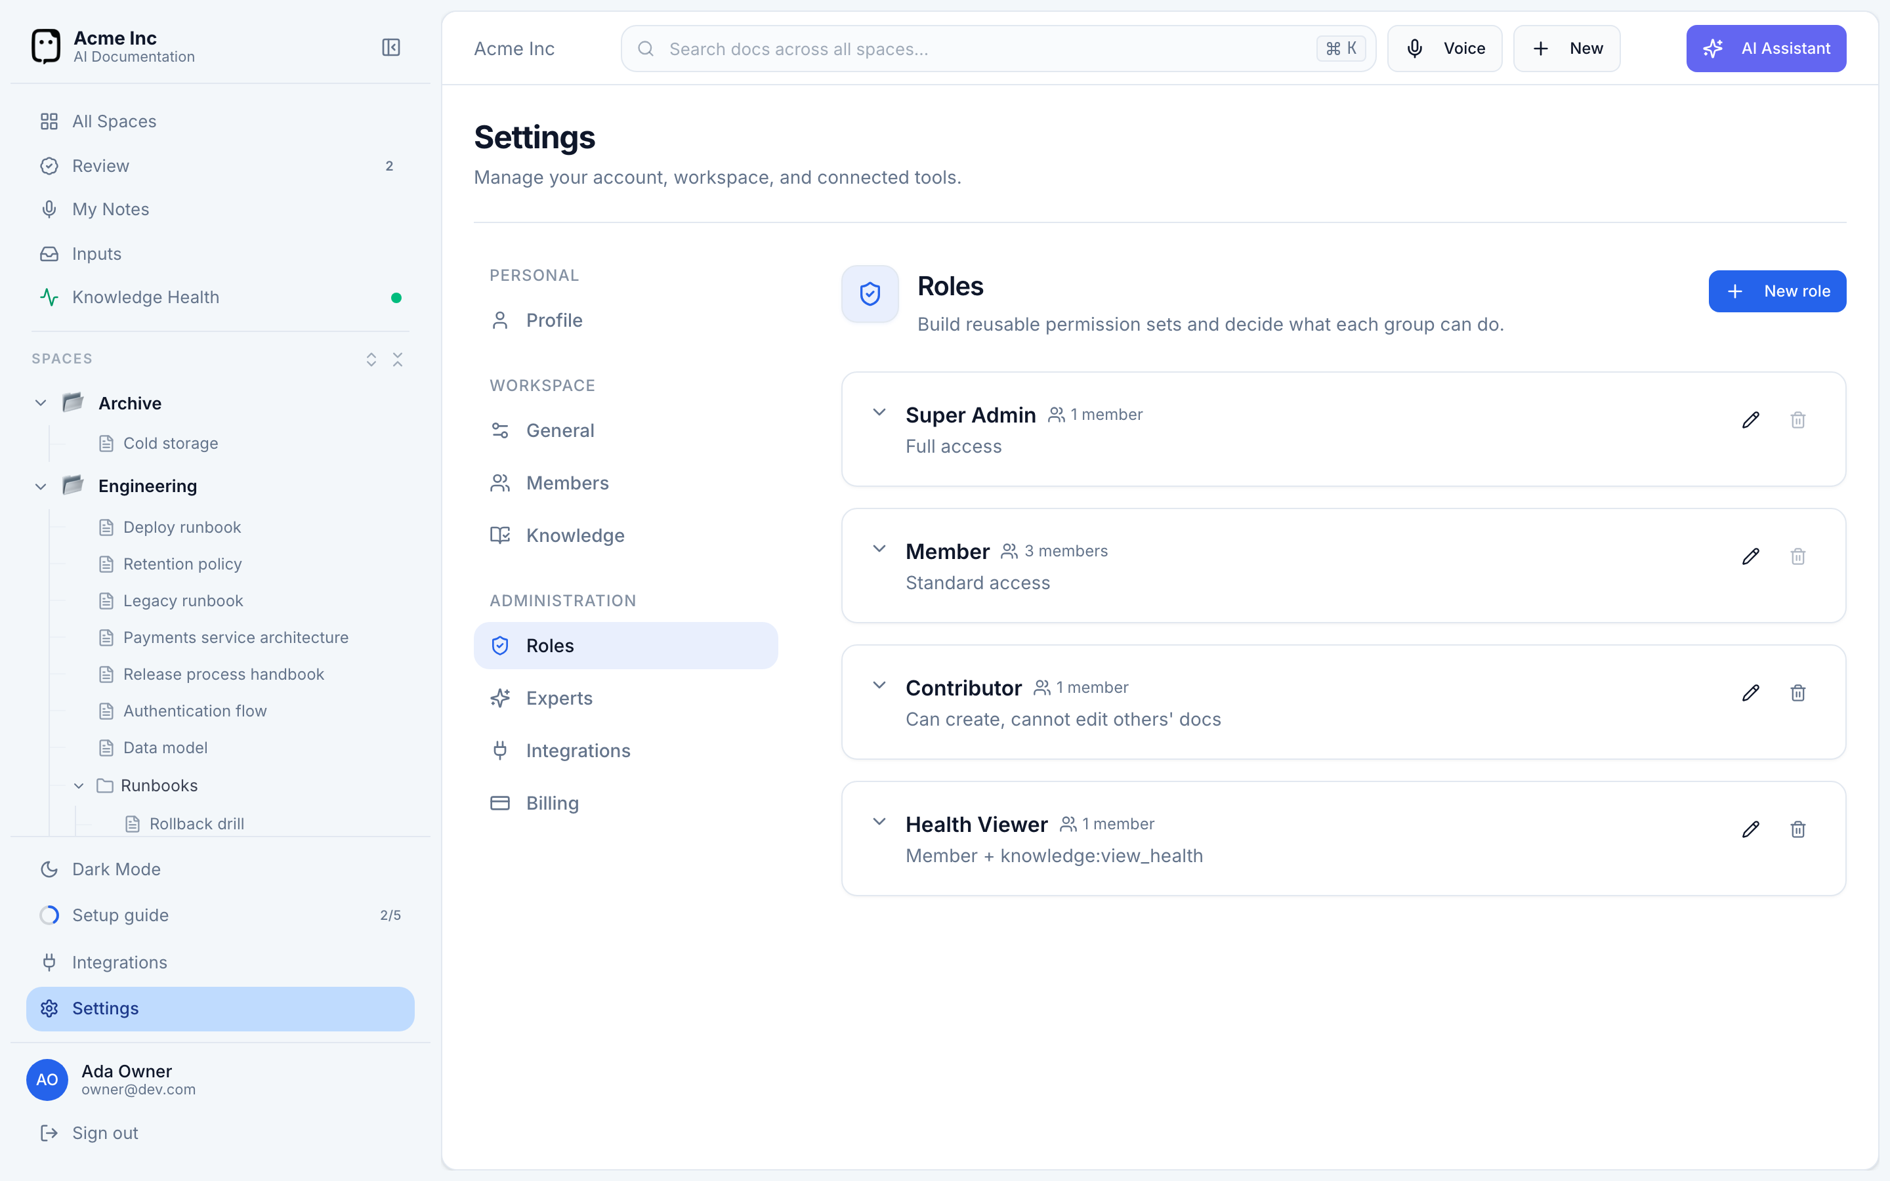This screenshot has width=1890, height=1181.
Task: Create a New role
Action: point(1776,291)
